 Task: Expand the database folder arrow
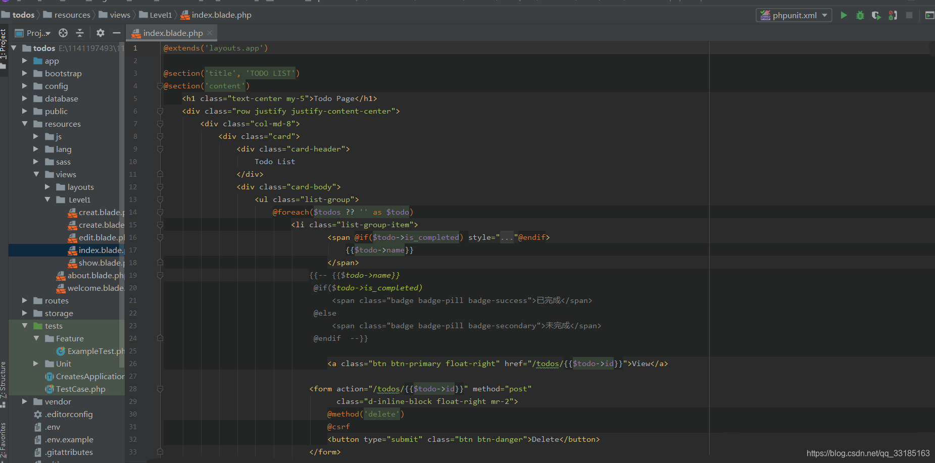tap(24, 98)
